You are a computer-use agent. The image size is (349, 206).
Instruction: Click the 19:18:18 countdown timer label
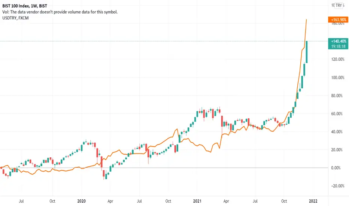pos(338,46)
